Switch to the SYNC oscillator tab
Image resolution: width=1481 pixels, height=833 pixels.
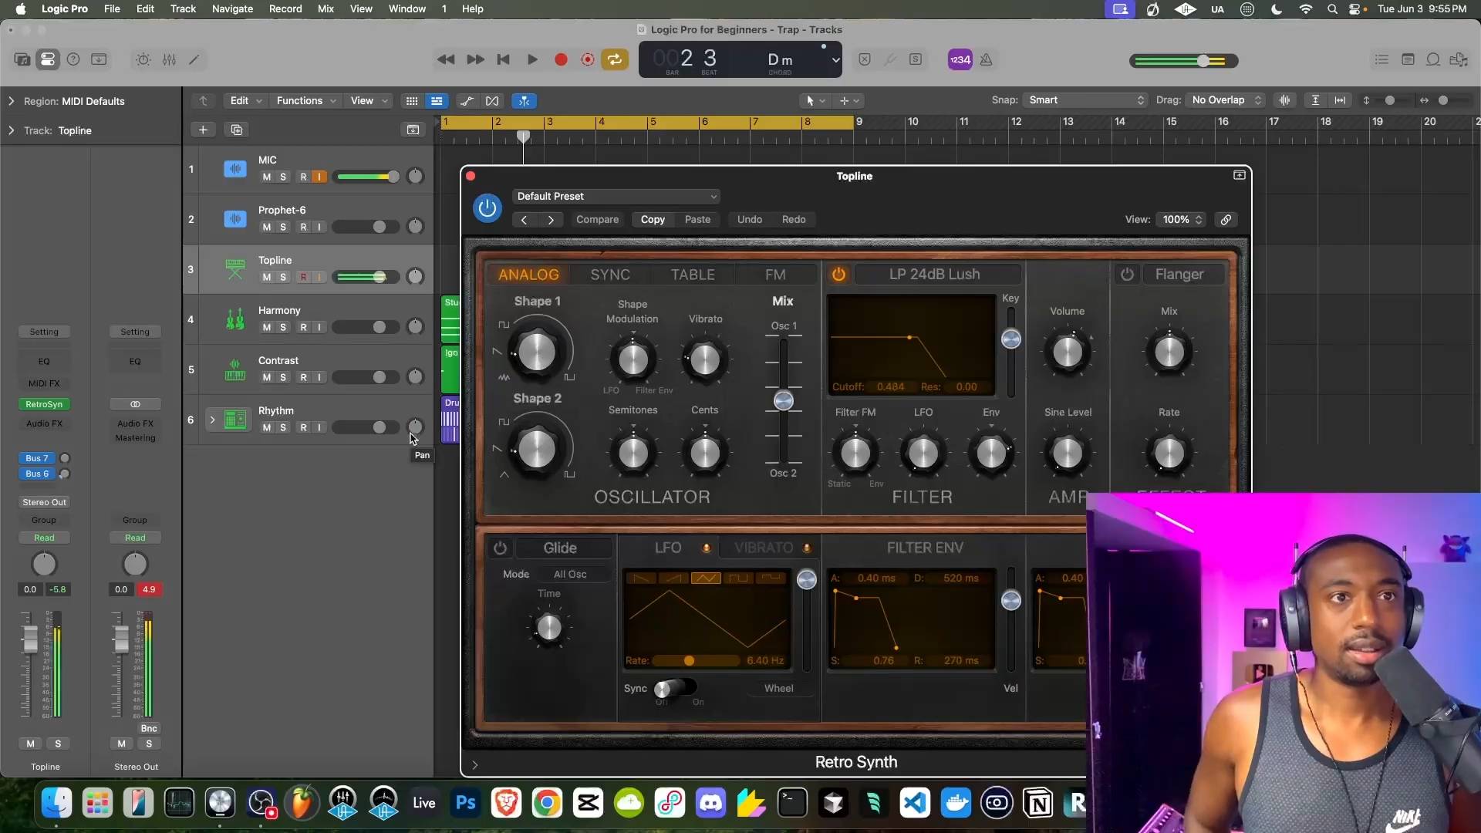pos(610,275)
